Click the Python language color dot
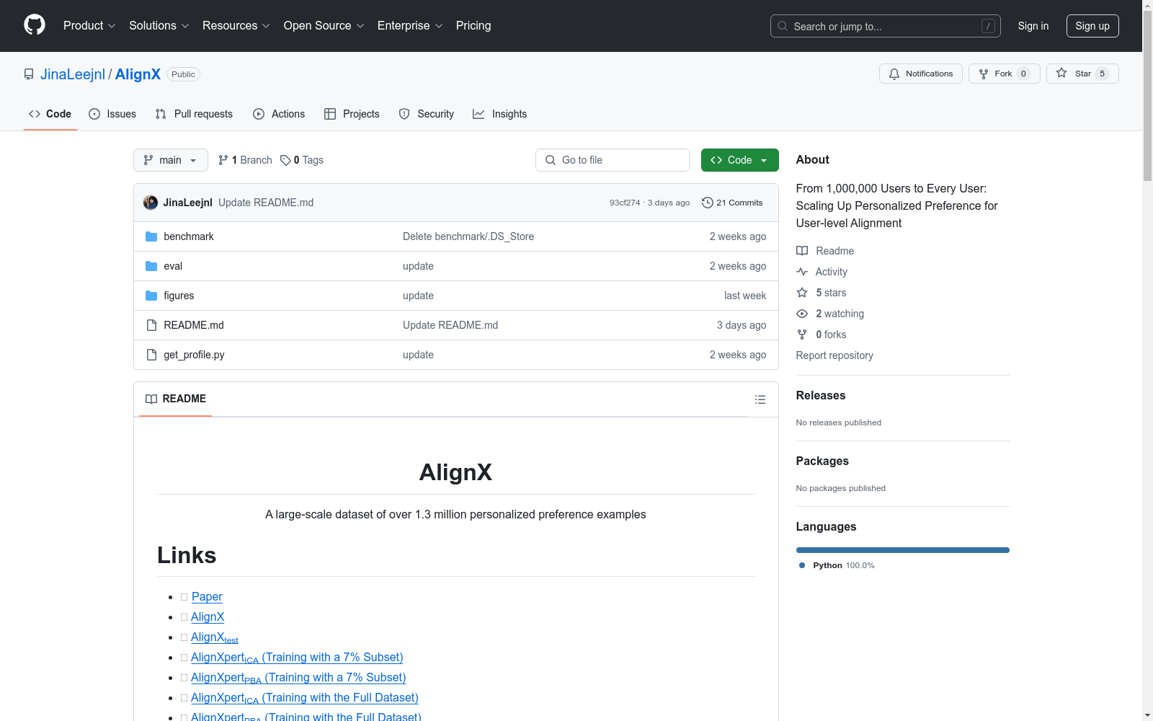 click(802, 565)
